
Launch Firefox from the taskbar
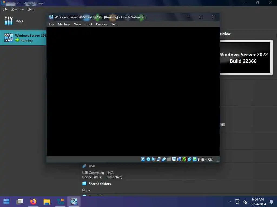tap(33, 202)
